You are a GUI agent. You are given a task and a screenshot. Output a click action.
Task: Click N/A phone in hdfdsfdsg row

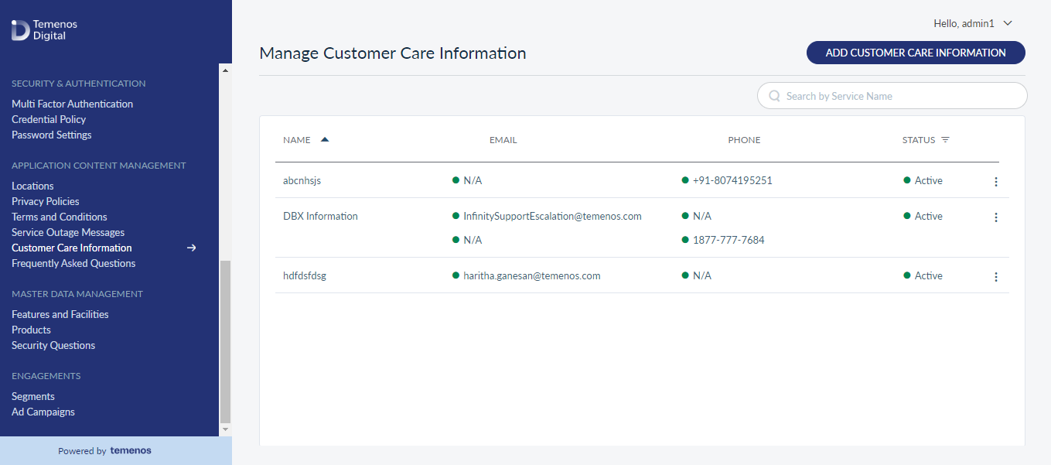[x=702, y=275]
